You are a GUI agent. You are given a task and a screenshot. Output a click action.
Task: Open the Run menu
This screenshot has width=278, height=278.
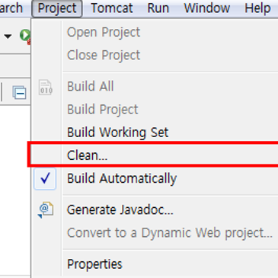[158, 8]
